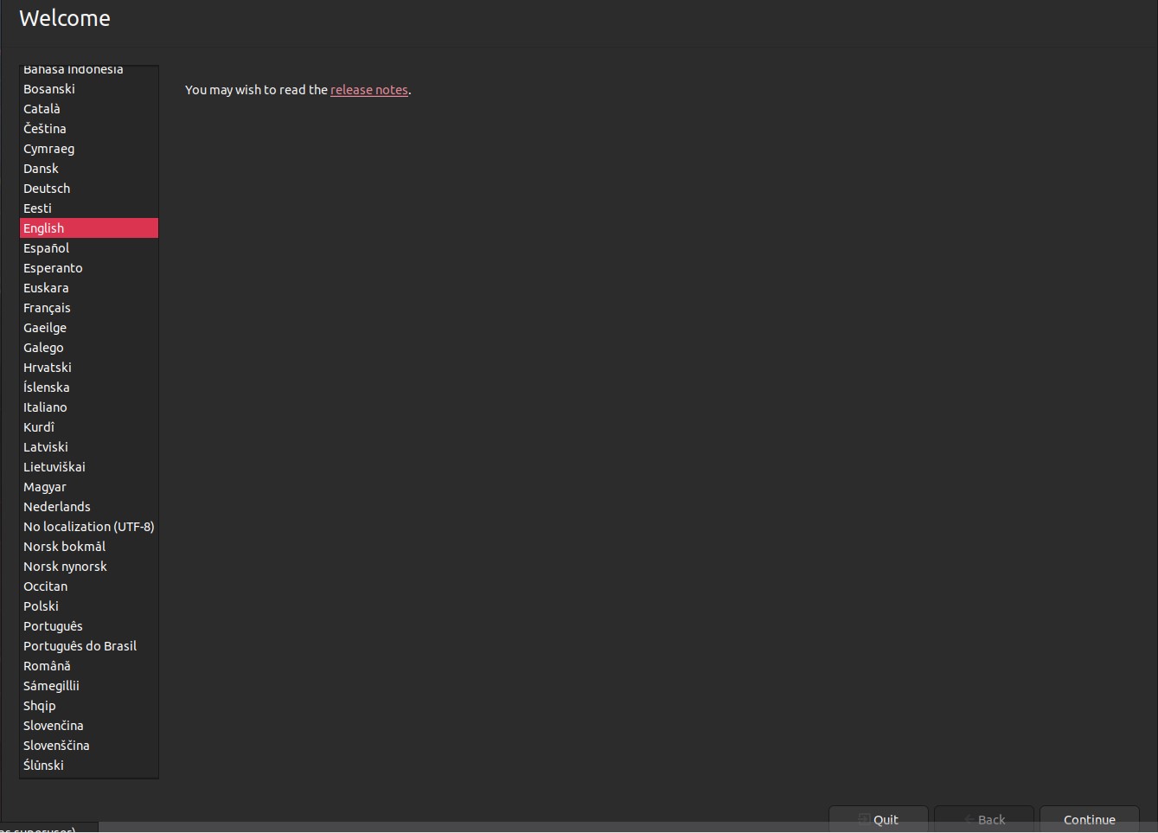The height and width of the screenshot is (833, 1158).
Task: Select Magyar in the language list
Action: [44, 486]
